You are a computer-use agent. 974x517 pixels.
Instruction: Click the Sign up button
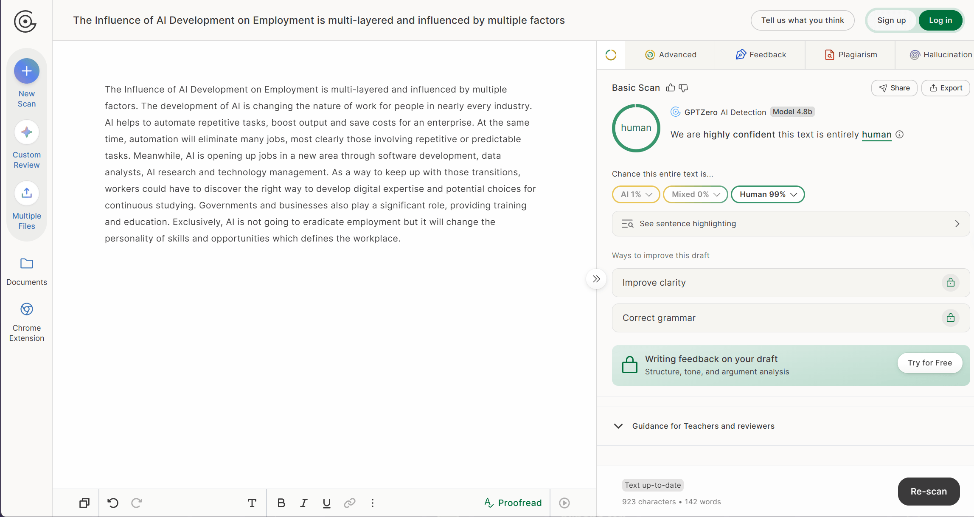(x=892, y=20)
